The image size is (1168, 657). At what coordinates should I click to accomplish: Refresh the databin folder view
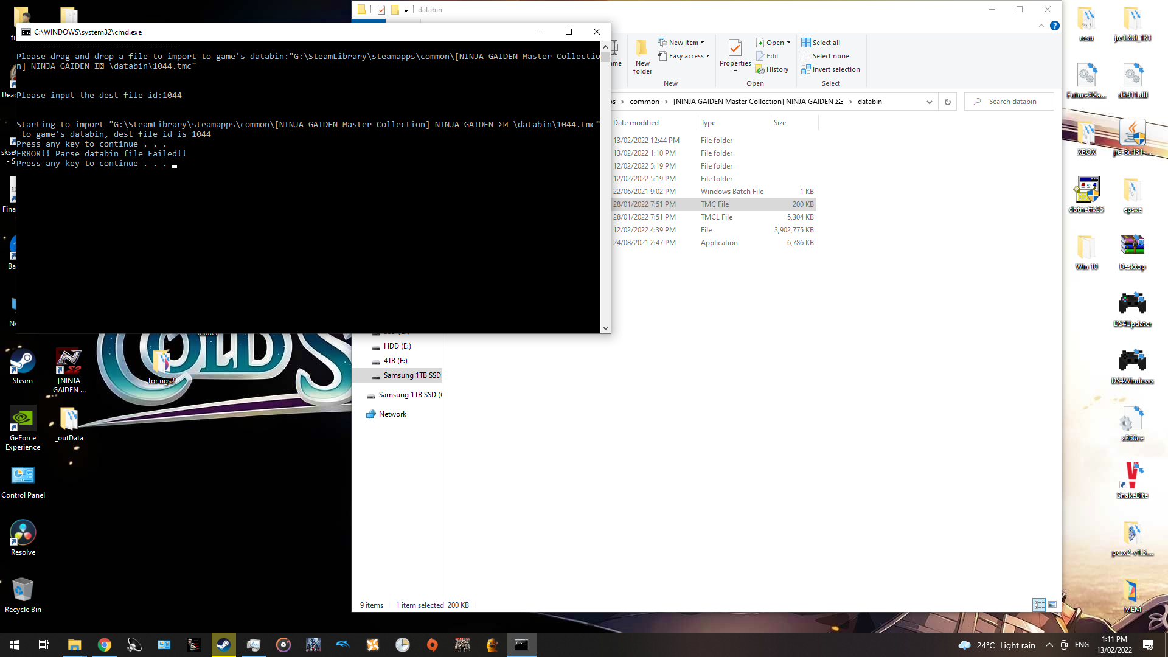[947, 102]
